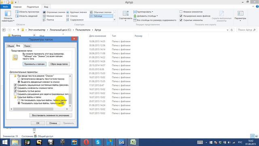Toggle Hide empty drives (Скрывать пустые диски)
The height and width of the screenshot is (146, 259).
(15, 91)
